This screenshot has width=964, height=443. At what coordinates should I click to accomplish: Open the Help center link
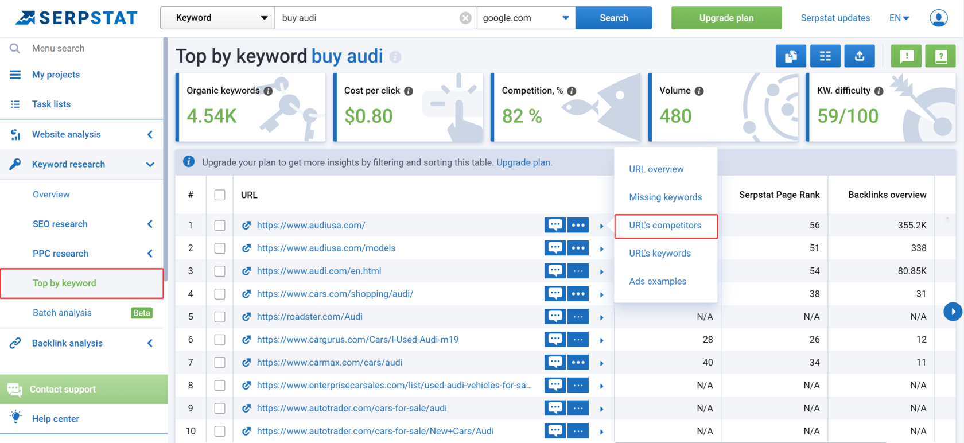point(55,419)
